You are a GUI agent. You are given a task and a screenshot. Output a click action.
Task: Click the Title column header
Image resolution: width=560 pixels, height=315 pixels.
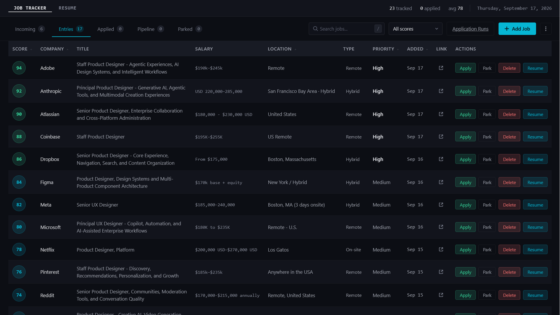point(83,49)
